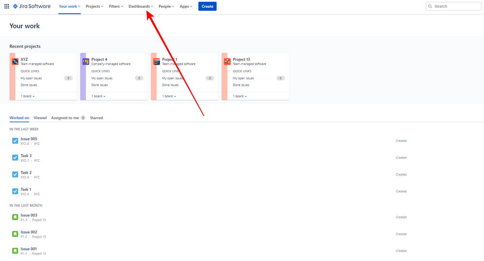Open My open issues in XYZ project

click(31, 78)
